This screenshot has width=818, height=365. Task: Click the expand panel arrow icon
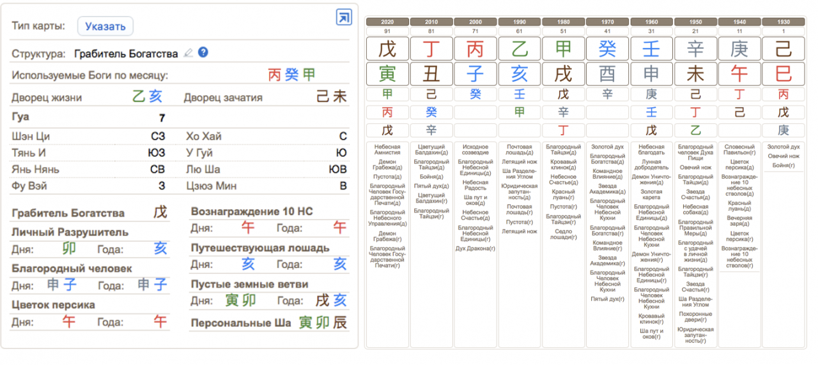tap(344, 17)
